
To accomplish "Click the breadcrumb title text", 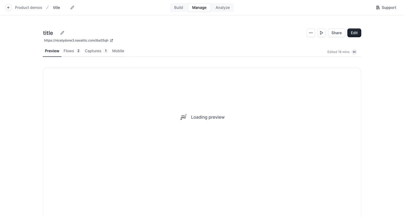I will coord(56,7).
